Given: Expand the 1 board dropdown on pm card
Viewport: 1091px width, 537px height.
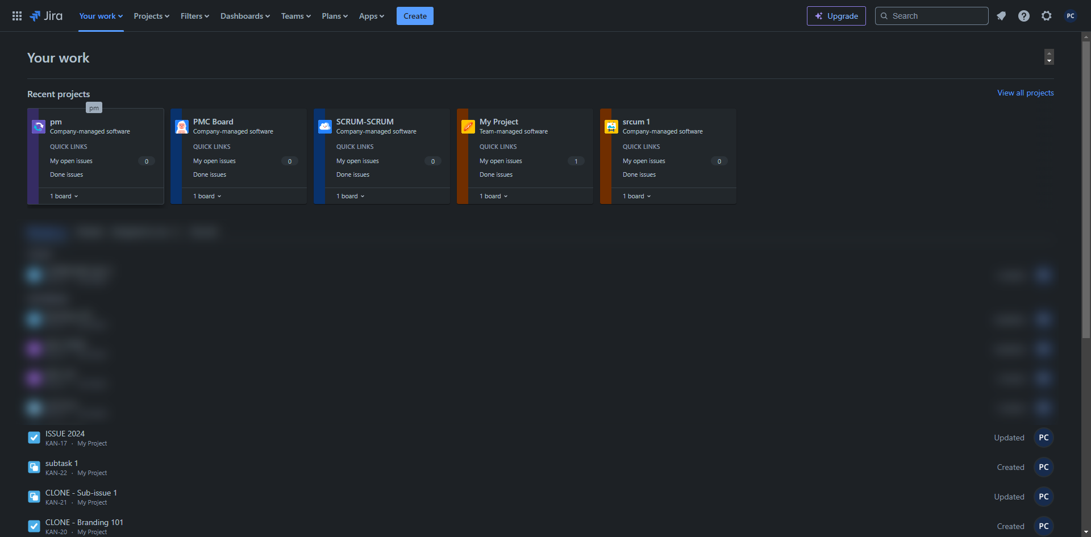Looking at the screenshot, I should tap(64, 196).
